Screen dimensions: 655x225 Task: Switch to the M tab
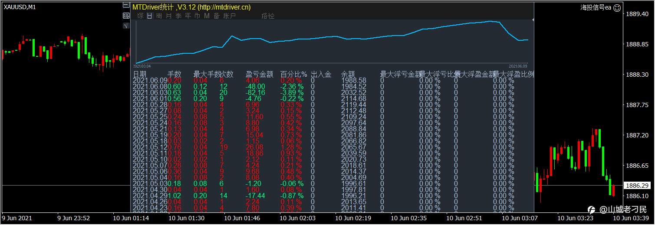pyautogui.click(x=207, y=16)
